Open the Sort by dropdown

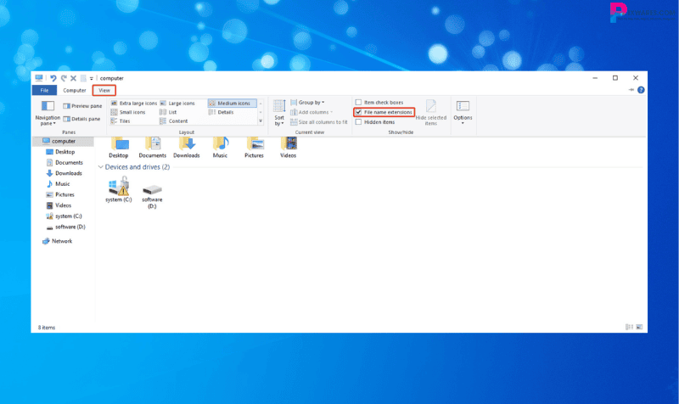(279, 112)
